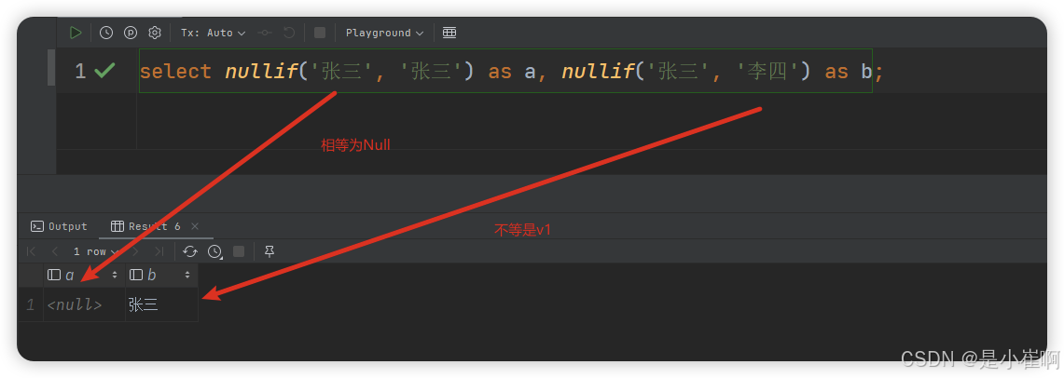Screen dimensions: 1064x378
Task: Go to the previous page of results
Action: point(55,251)
